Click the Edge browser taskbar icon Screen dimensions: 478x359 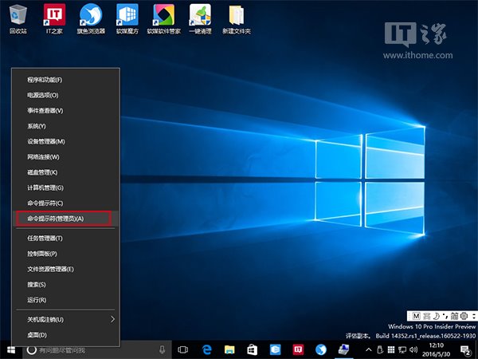coord(206,349)
